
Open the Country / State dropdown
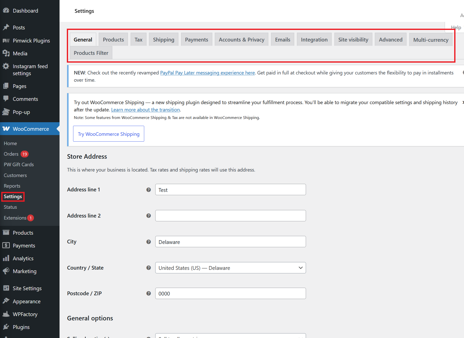[x=231, y=268]
